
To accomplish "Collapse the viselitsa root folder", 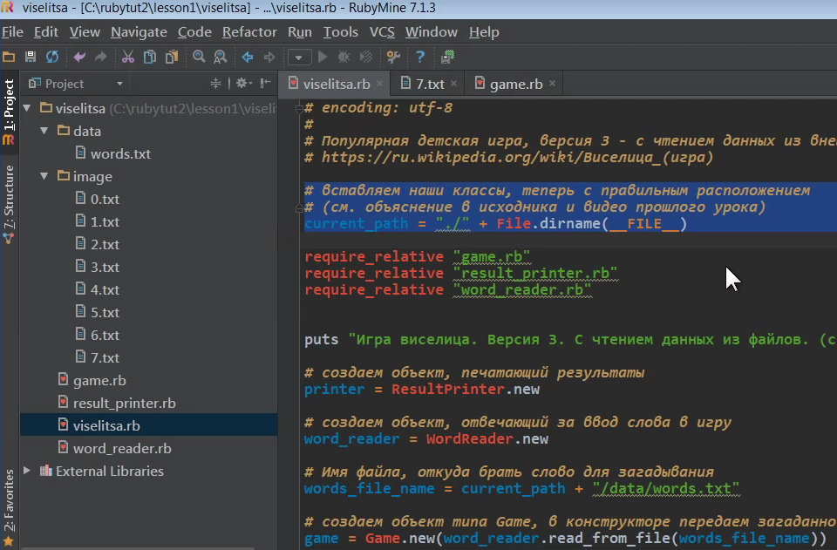I will coord(27,108).
